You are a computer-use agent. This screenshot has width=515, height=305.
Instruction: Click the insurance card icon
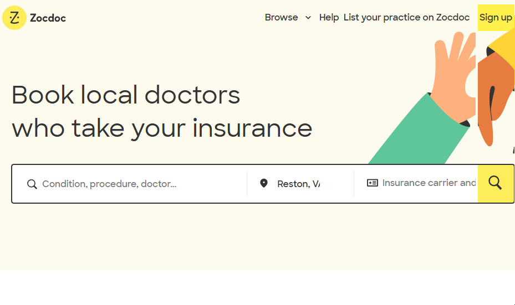pos(372,183)
